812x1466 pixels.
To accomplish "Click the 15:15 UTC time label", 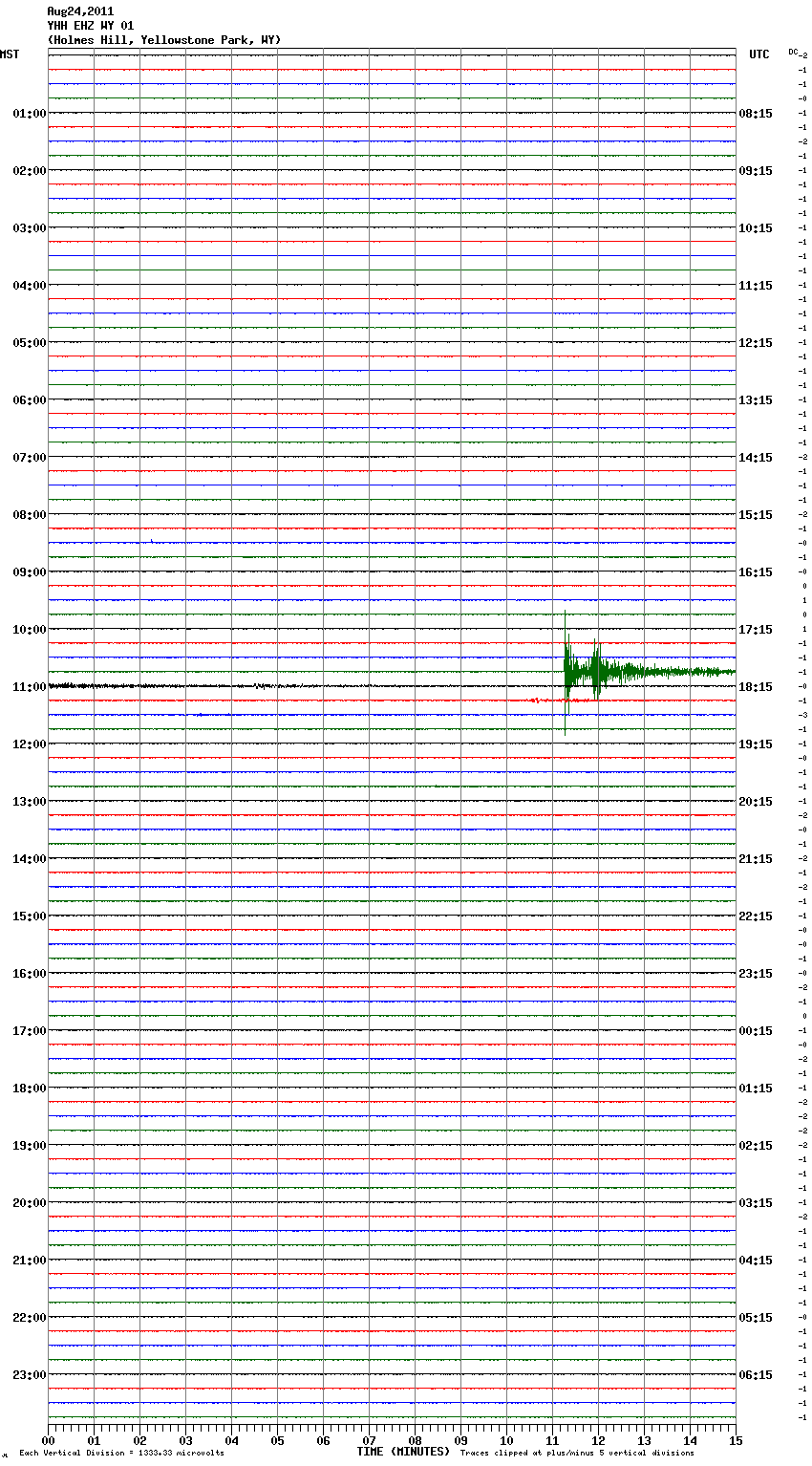I will tap(756, 515).
